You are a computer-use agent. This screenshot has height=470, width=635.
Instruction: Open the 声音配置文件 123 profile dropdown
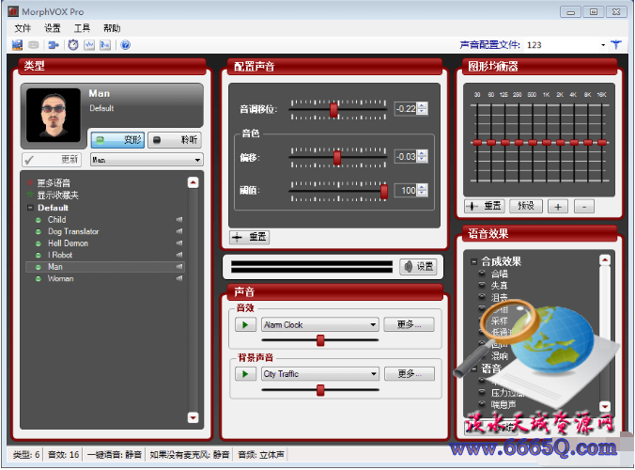(603, 45)
